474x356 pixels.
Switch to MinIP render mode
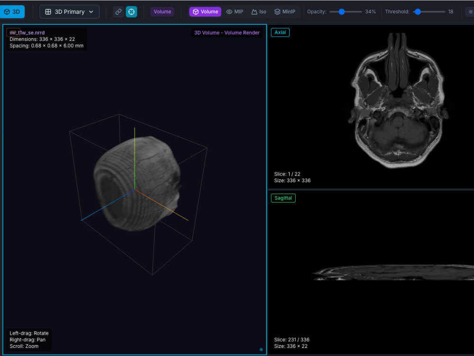[285, 12]
